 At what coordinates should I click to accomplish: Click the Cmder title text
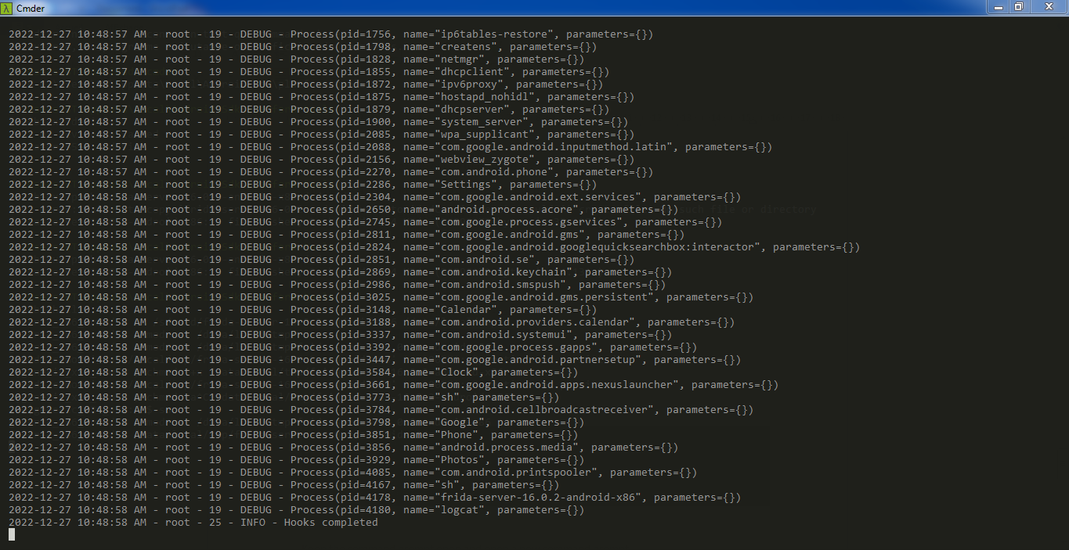point(31,9)
